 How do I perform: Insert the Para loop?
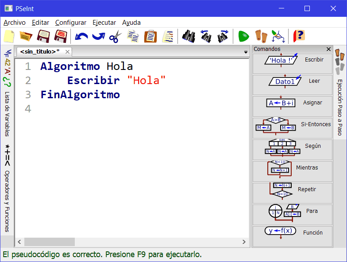293,215
